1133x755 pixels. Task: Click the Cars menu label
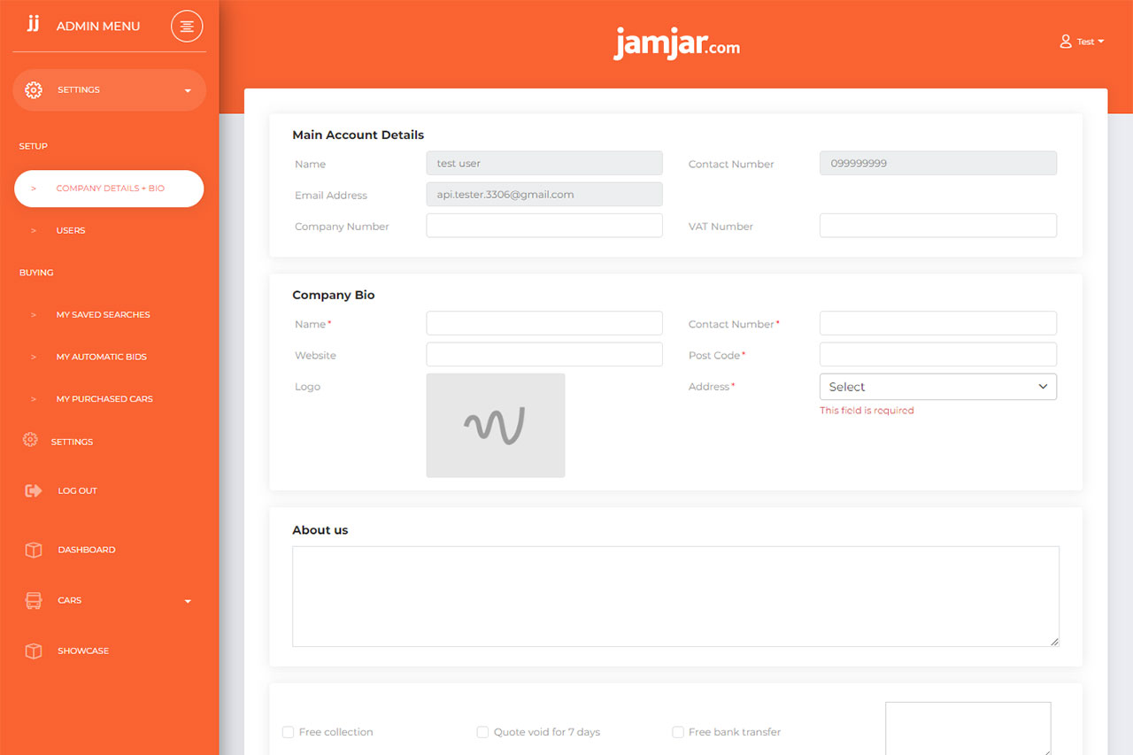[x=70, y=600]
